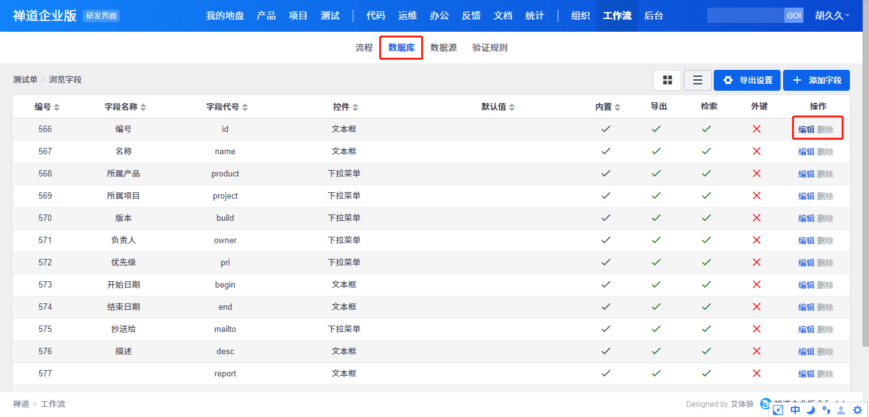Click the GO! search button
Image resolution: width=869 pixels, height=417 pixels.
tap(794, 16)
